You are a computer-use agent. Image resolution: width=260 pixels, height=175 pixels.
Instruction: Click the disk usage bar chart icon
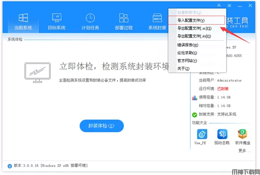[195, 98]
